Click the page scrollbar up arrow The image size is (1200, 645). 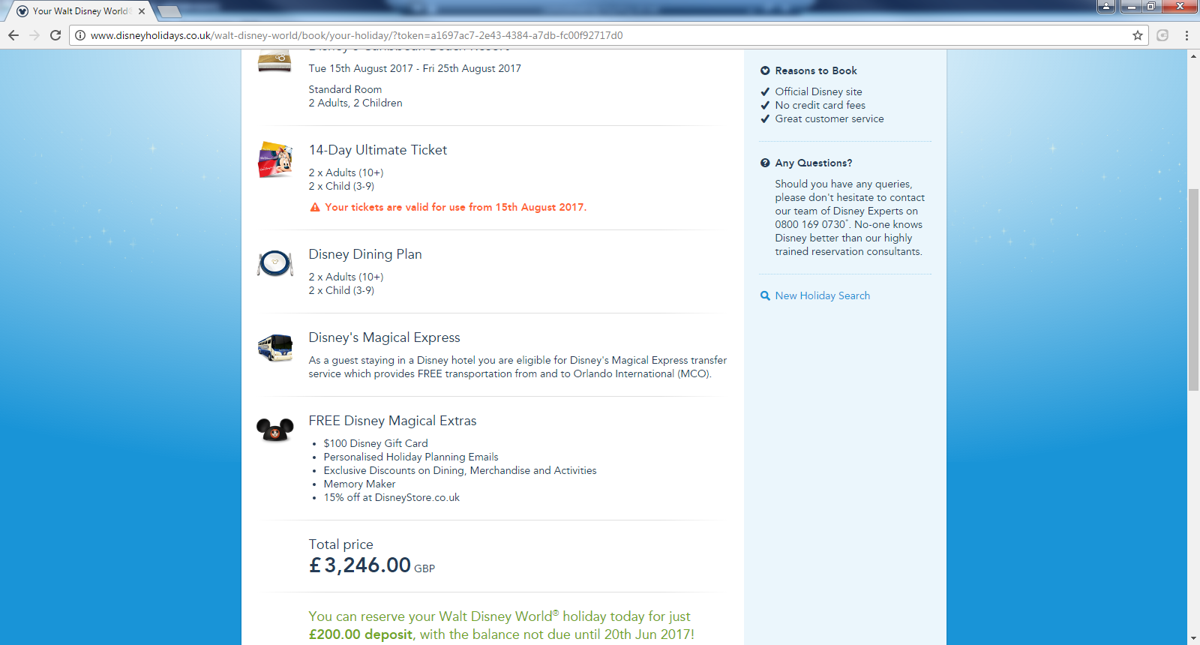(1193, 56)
